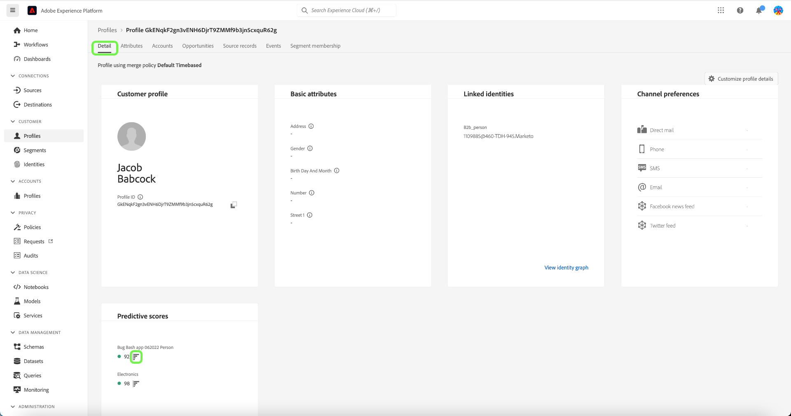
Task: Open Sources in sidebar
Action: [44, 91]
